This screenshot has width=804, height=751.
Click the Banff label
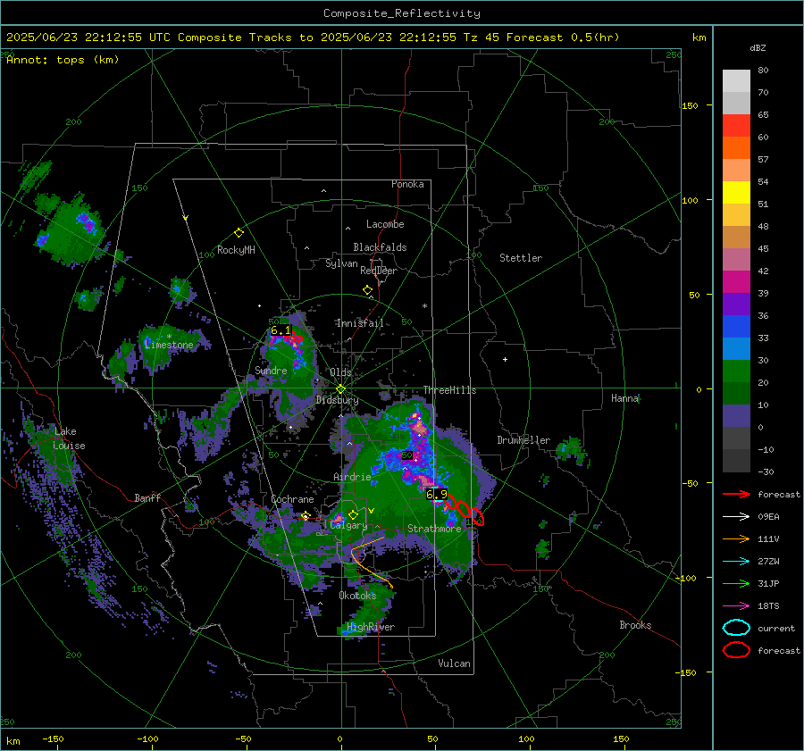(x=147, y=497)
